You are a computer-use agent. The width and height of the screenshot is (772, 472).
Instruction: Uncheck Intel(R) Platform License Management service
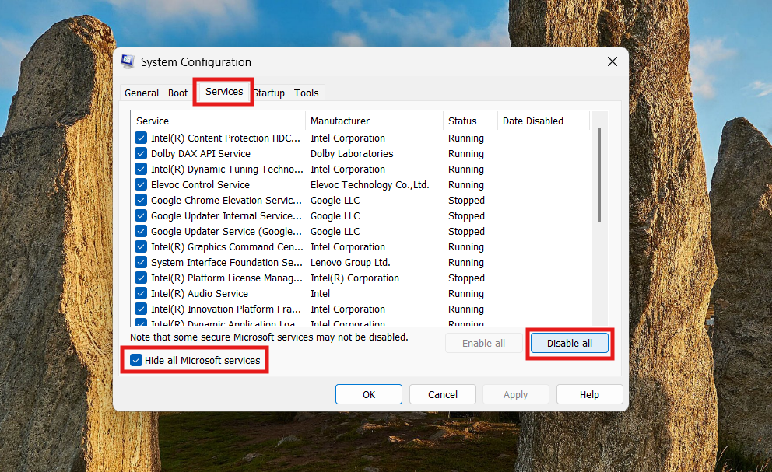141,278
